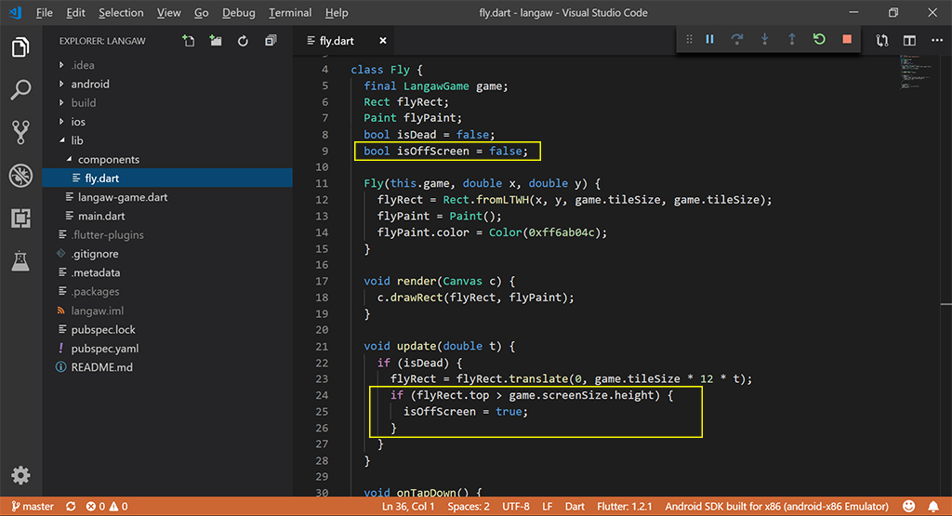Close the fly.dart editor tab
Image resolution: width=952 pixels, height=516 pixels.
point(382,41)
